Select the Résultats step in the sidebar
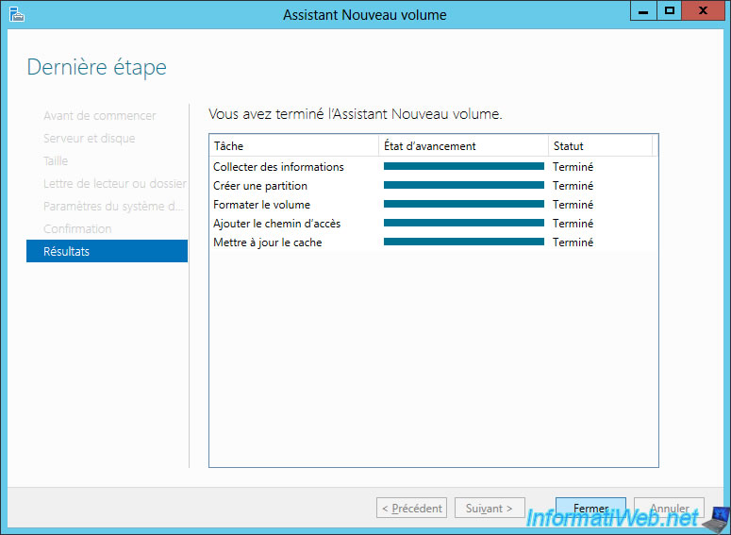The image size is (731, 535). [x=107, y=251]
